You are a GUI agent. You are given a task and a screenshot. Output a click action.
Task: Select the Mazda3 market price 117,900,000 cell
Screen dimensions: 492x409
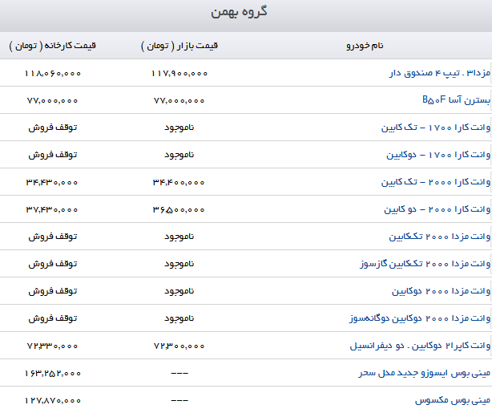click(179, 73)
